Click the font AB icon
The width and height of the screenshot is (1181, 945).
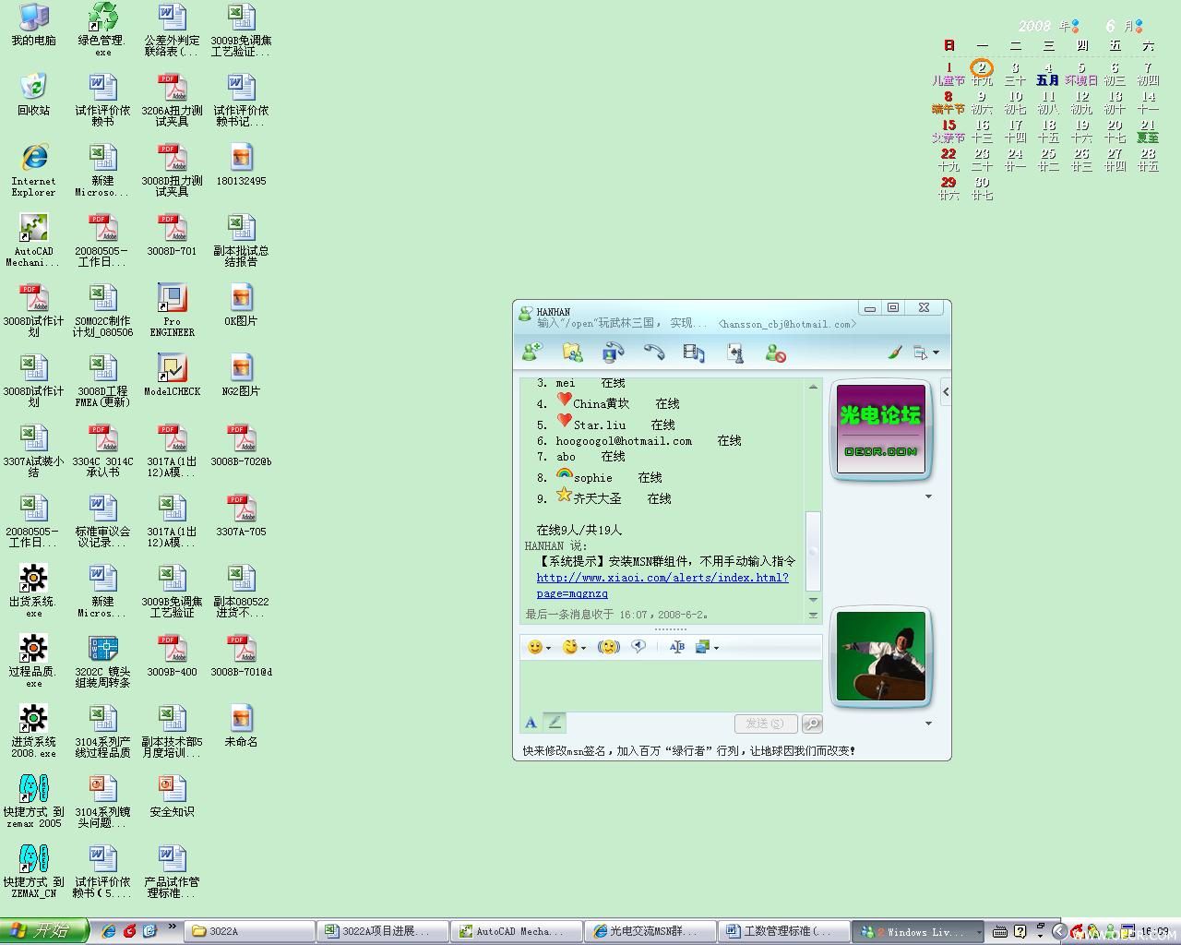coord(676,647)
